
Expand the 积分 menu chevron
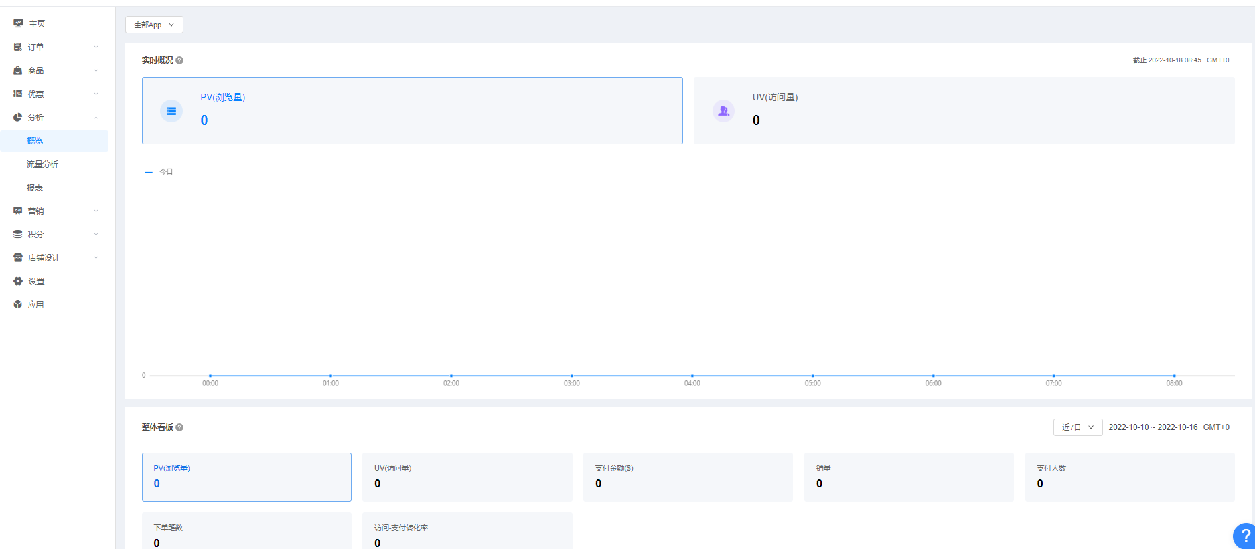[x=96, y=234]
